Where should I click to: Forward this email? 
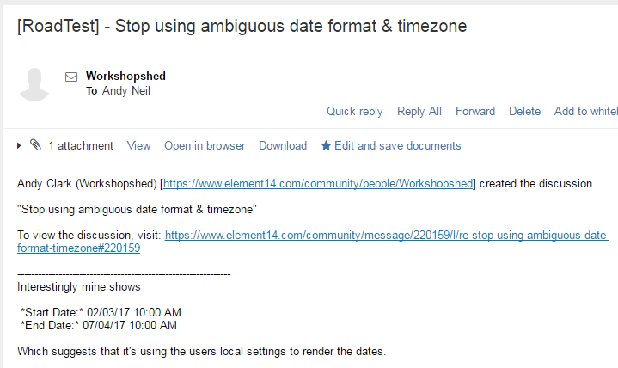(x=474, y=111)
